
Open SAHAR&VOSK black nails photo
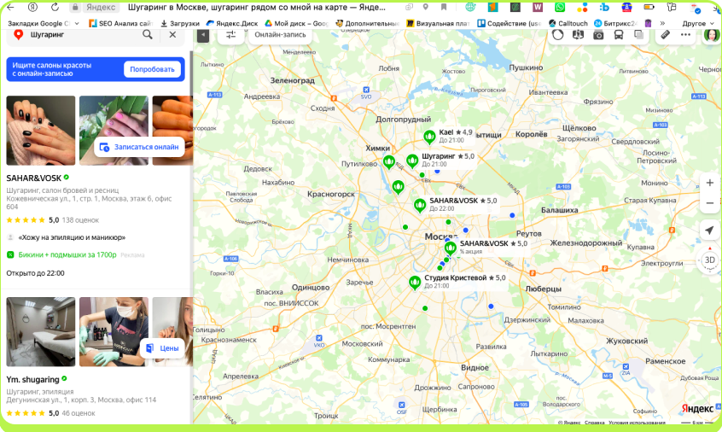point(40,131)
